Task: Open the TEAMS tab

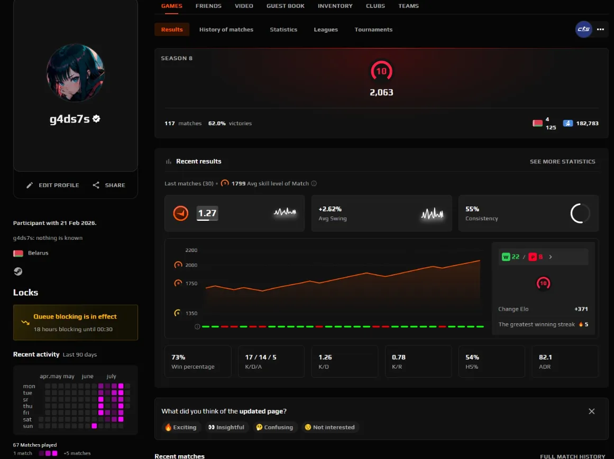Action: 408,6
